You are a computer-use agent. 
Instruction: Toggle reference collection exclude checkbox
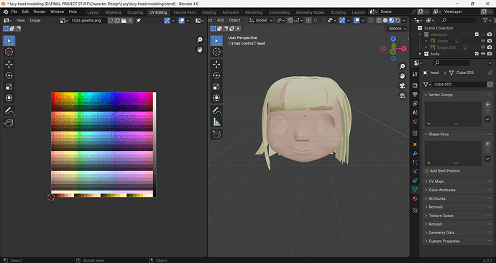[x=477, y=34]
